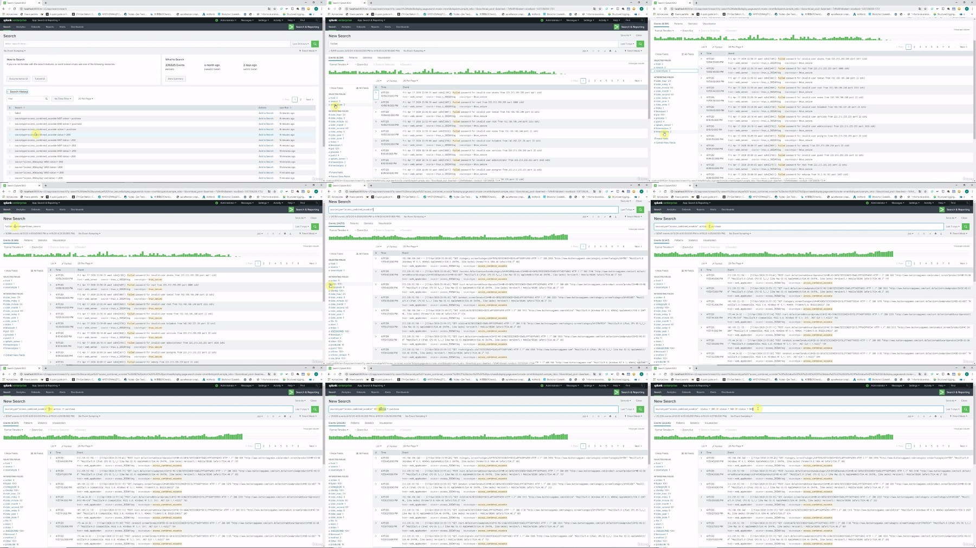Click the Tutorial button under How to Search

tap(40, 79)
